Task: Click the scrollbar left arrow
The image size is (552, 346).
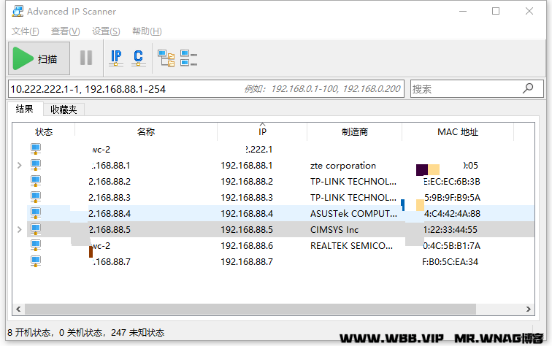Action: pyautogui.click(x=18, y=309)
